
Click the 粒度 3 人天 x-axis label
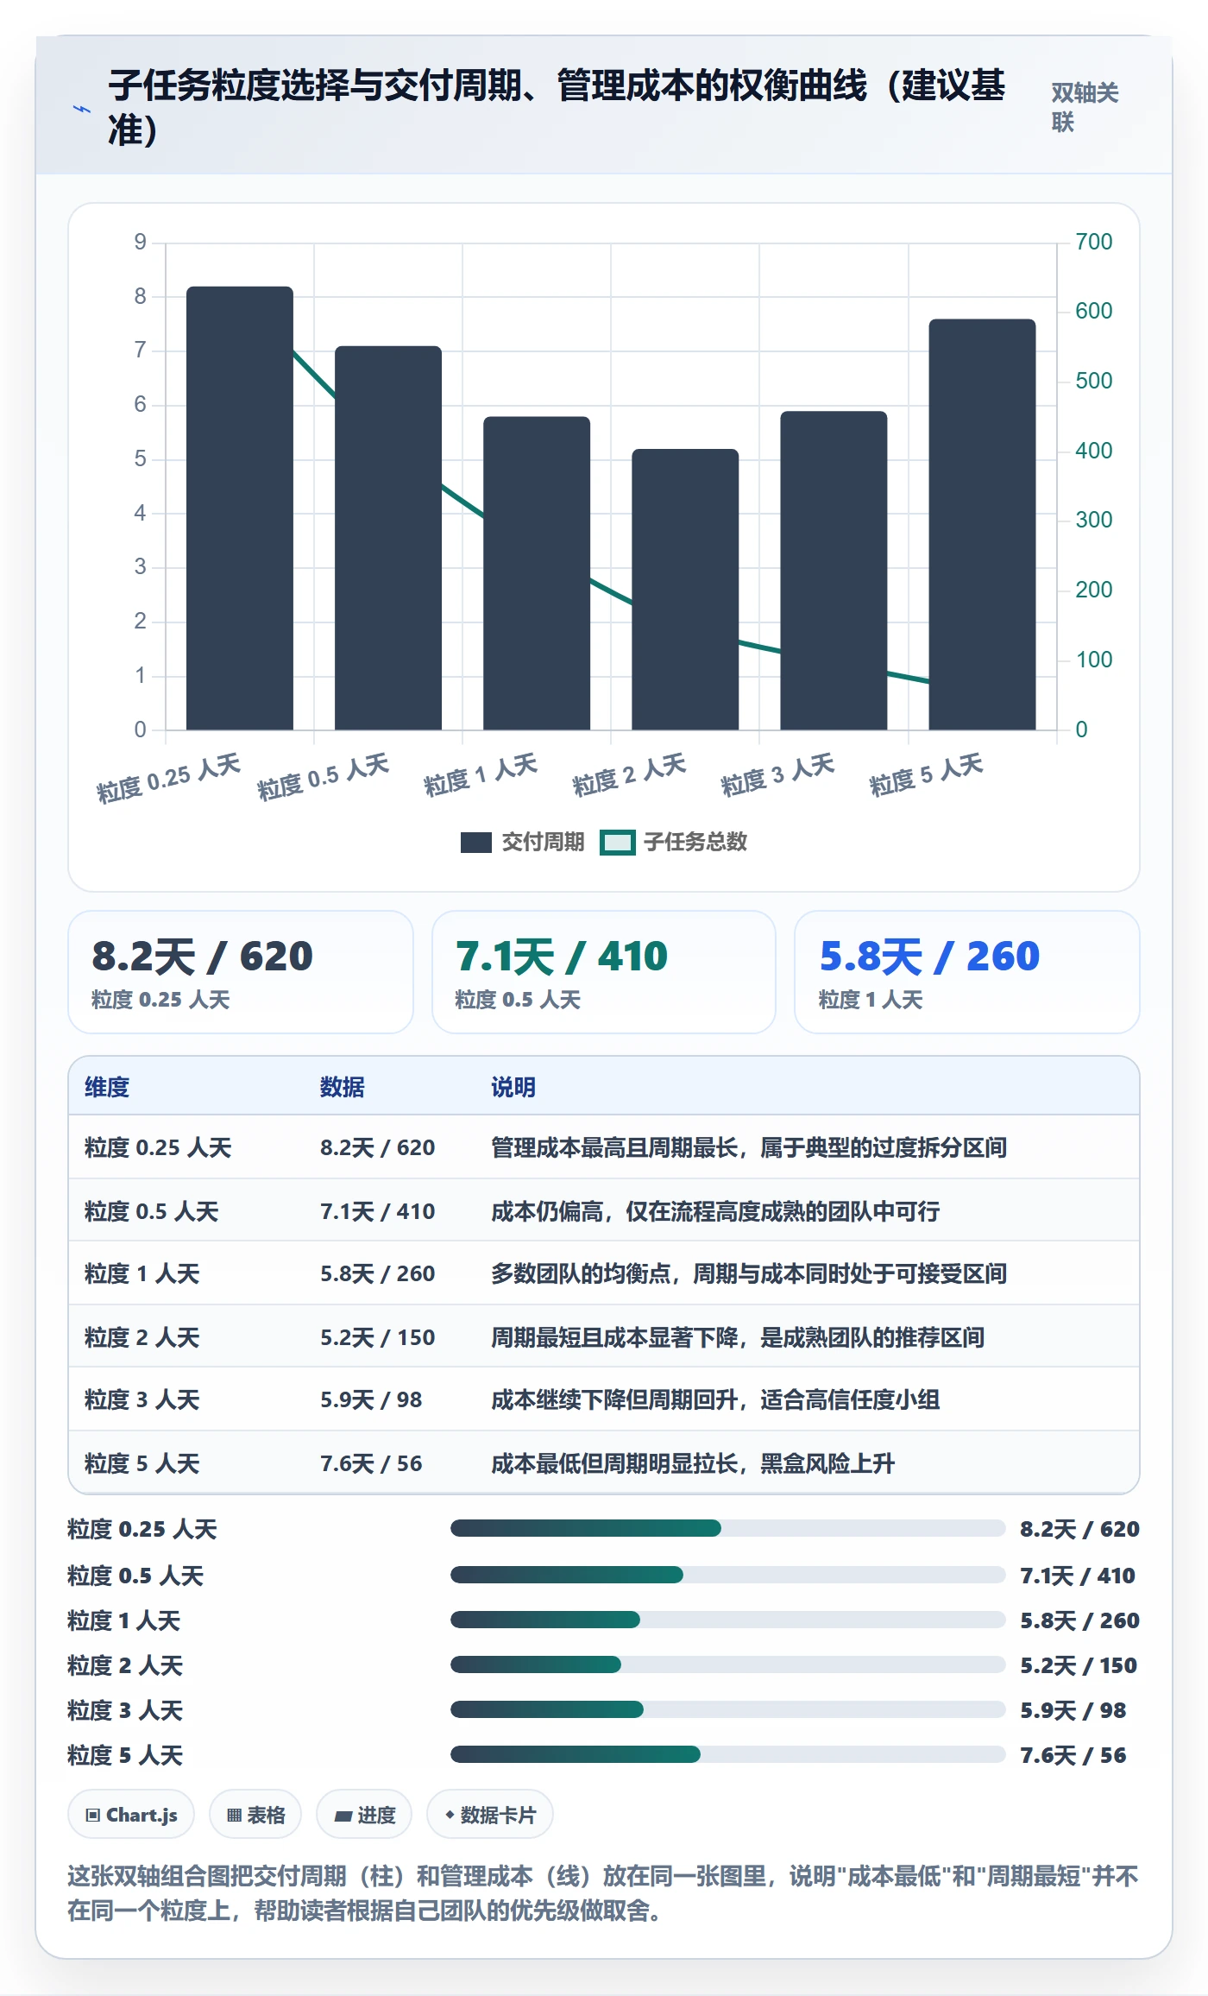[x=778, y=775]
